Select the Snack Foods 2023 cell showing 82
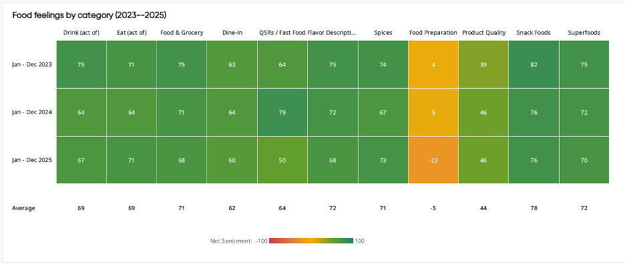625x264 pixels. pos(534,65)
